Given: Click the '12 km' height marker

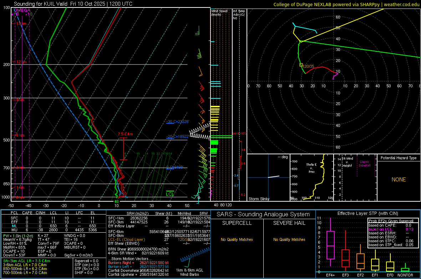Looking at the screenshot, I should [x=21, y=62].
